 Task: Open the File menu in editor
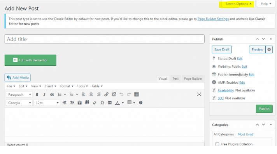[x=11, y=86]
